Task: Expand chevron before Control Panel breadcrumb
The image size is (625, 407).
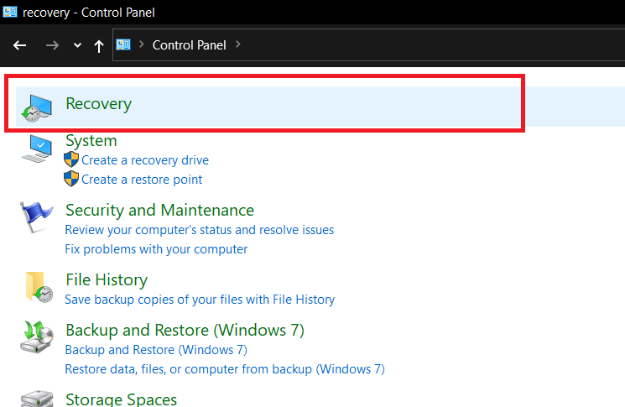Action: tap(141, 44)
